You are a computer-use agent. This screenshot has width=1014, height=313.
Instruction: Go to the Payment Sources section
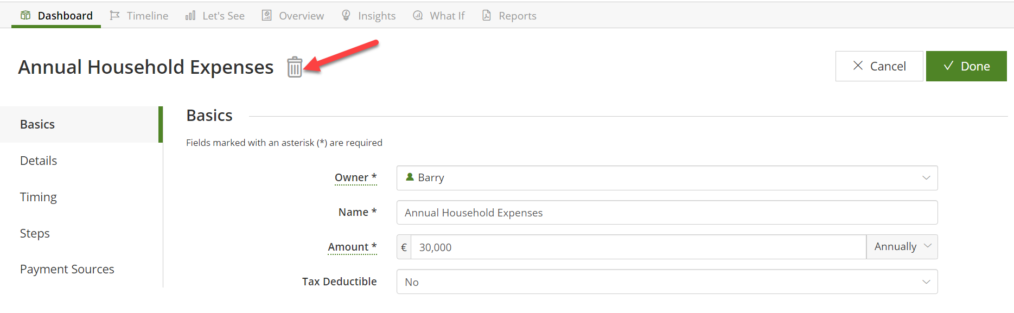[x=67, y=269]
